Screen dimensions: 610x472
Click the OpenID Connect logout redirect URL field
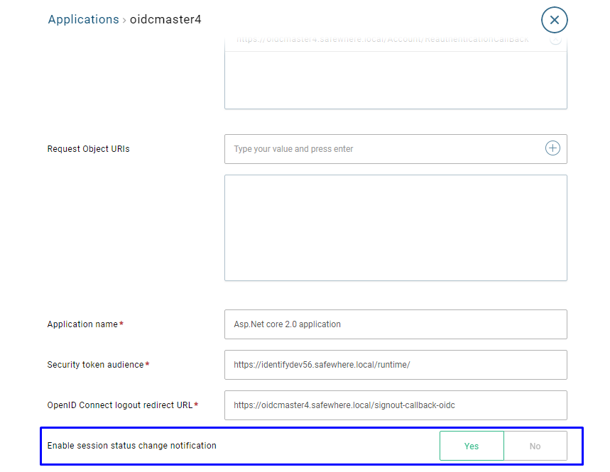pyautogui.click(x=395, y=405)
